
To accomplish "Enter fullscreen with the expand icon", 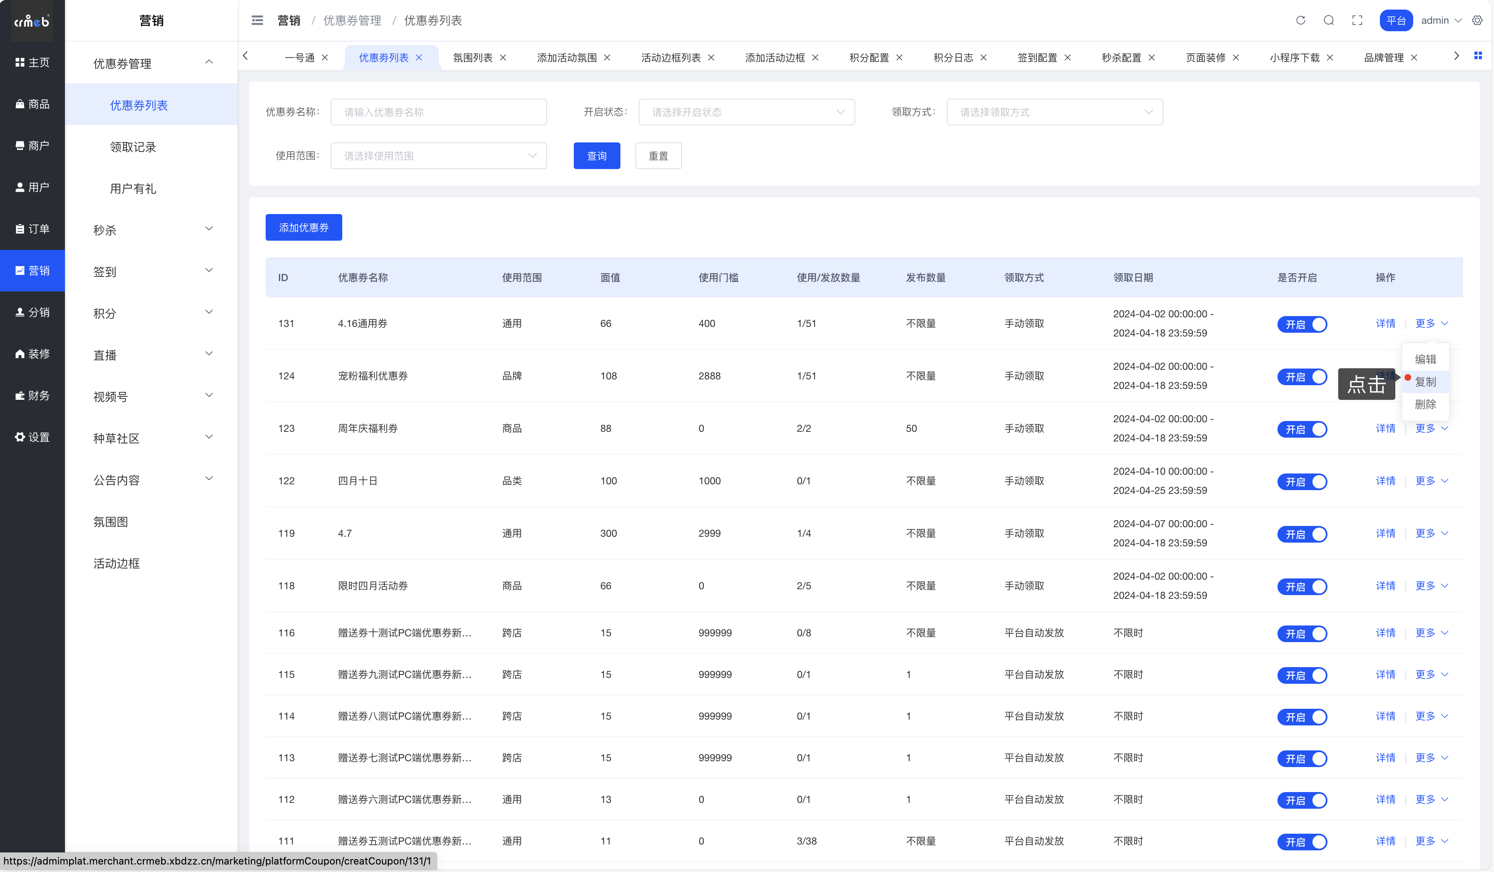I will 1357,20.
